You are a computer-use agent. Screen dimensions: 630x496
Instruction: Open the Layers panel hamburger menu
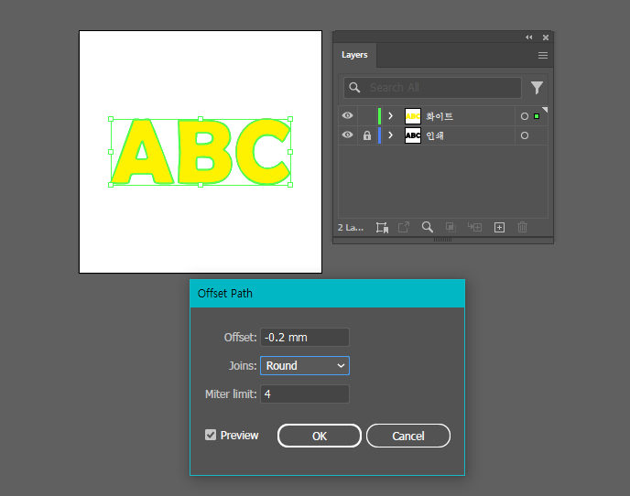[x=543, y=56]
